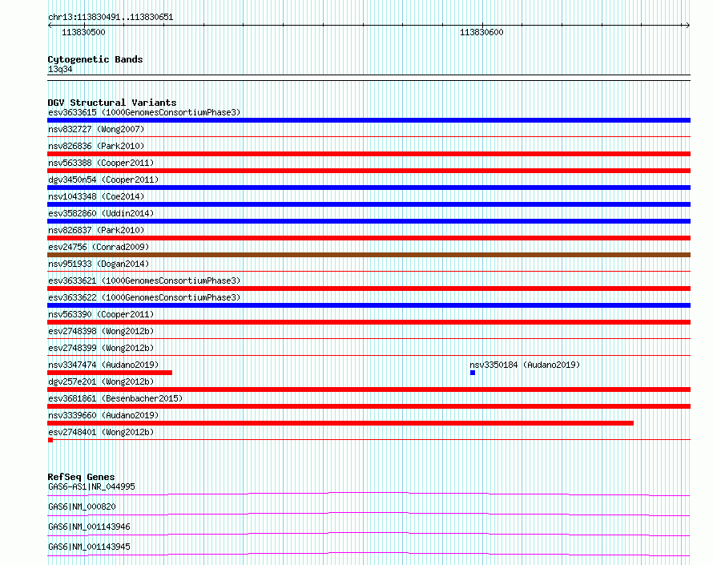Click the GAS6-AS1|NR_044995 gene label

pos(91,486)
